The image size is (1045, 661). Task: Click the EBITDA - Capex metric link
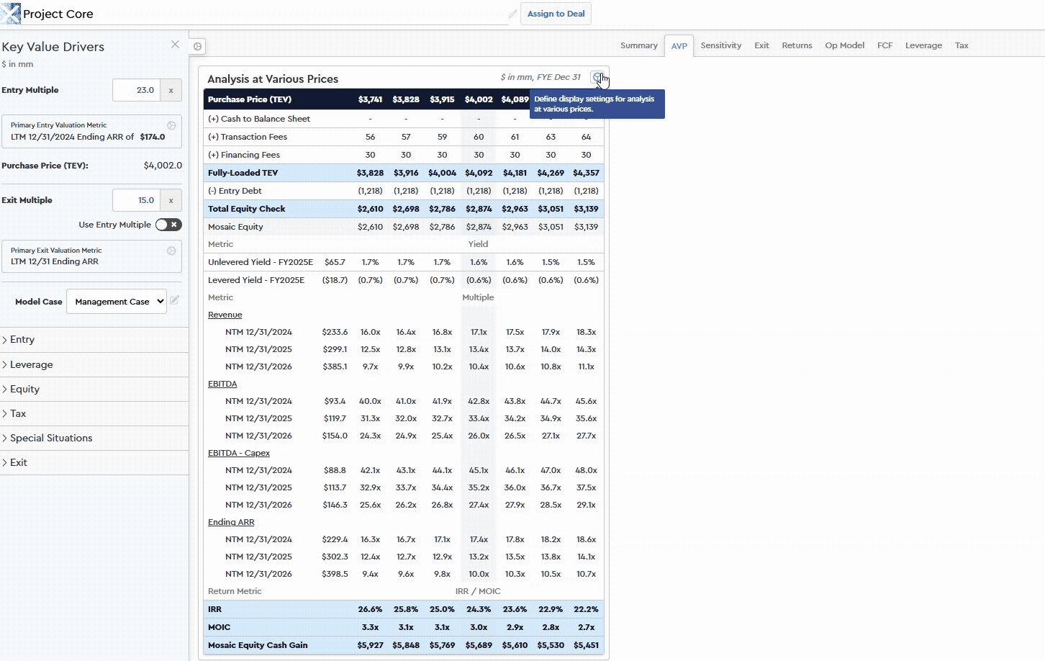[x=239, y=453]
